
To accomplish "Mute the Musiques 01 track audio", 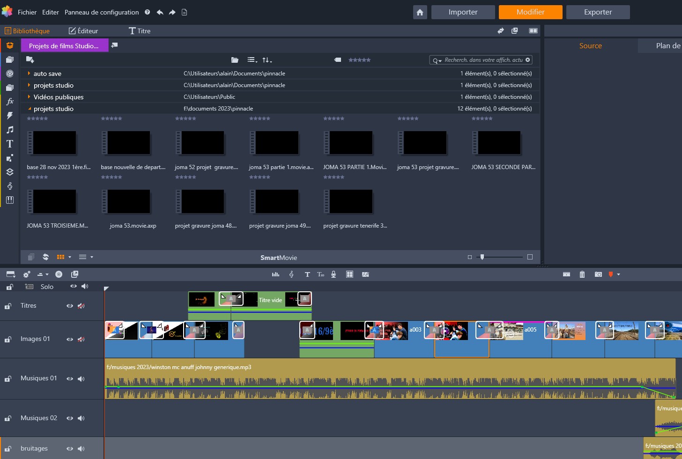I will point(81,378).
